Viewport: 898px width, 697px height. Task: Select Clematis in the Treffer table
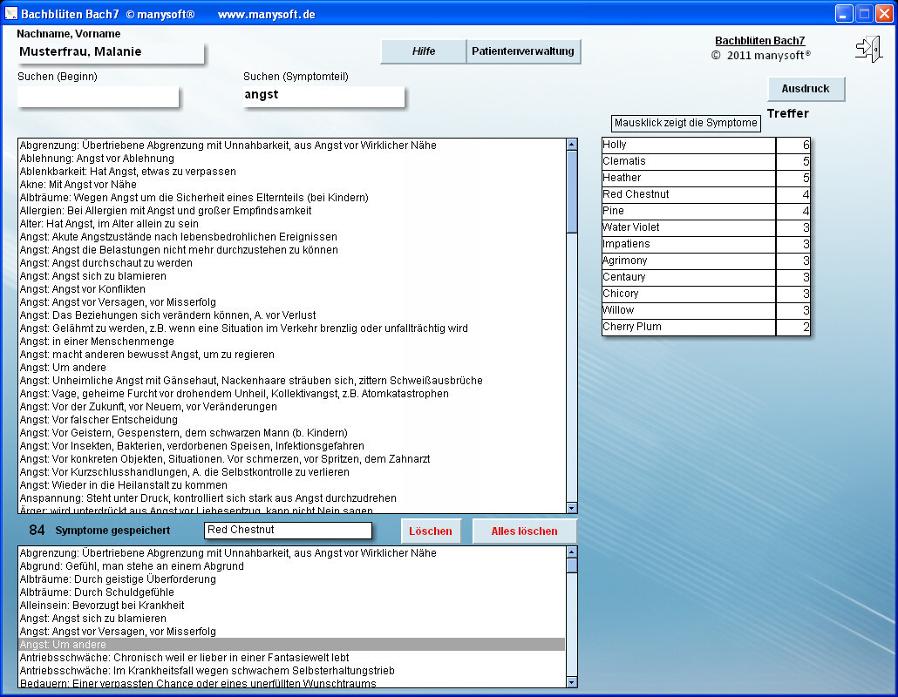pyautogui.click(x=689, y=161)
